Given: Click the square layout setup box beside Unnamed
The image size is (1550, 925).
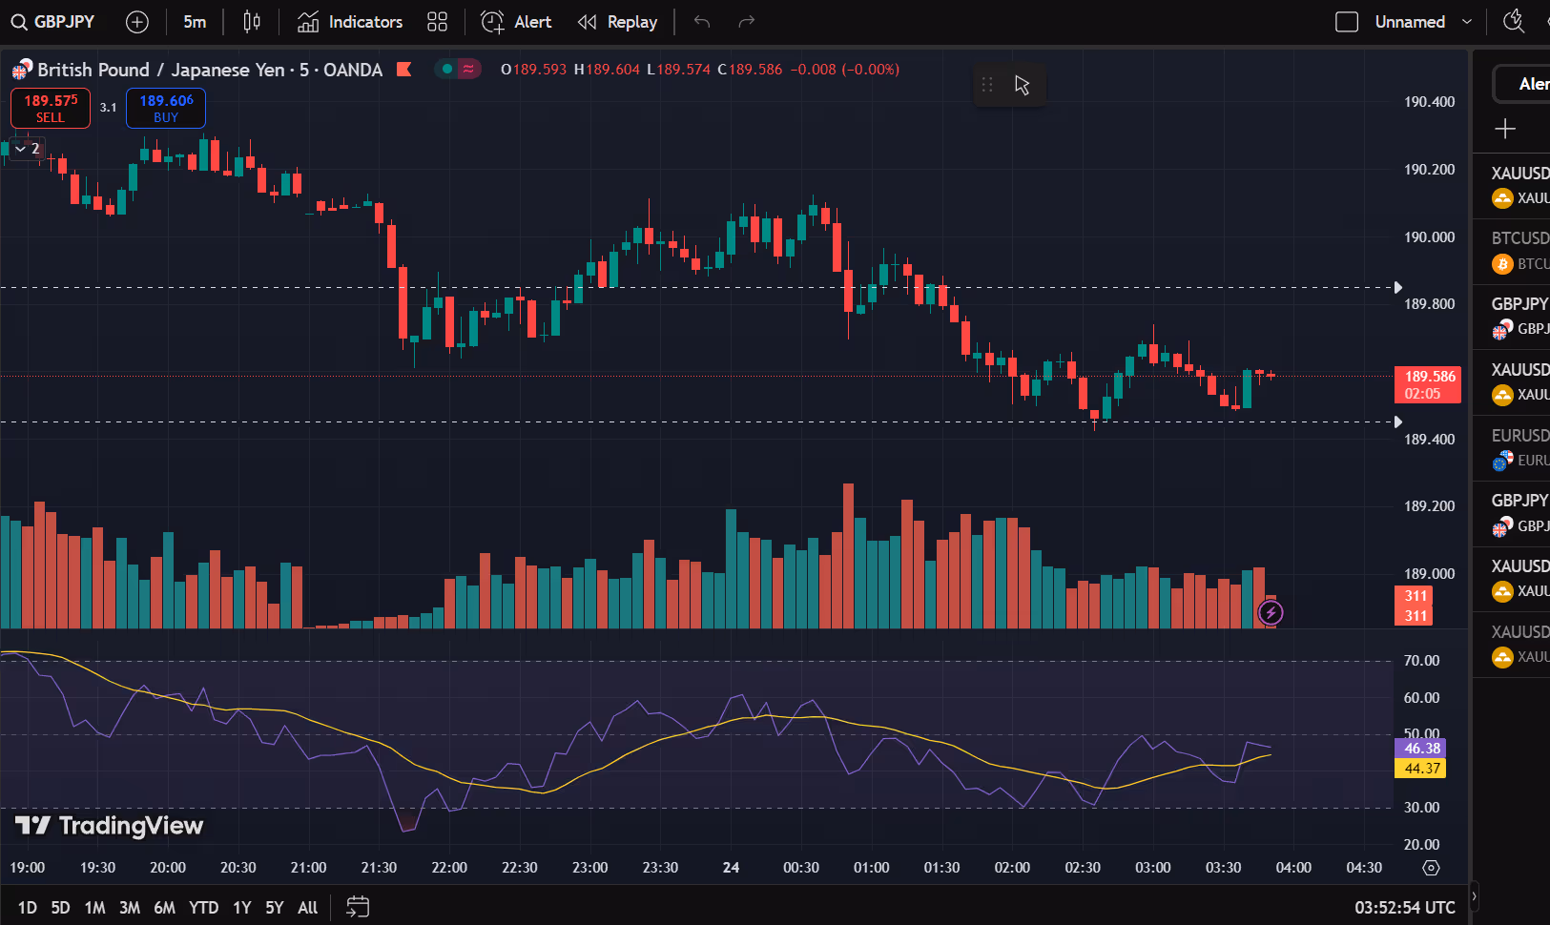Looking at the screenshot, I should [x=1347, y=22].
